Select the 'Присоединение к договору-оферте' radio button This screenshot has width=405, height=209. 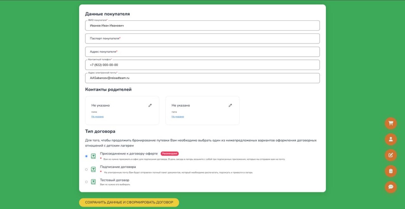tap(87, 156)
